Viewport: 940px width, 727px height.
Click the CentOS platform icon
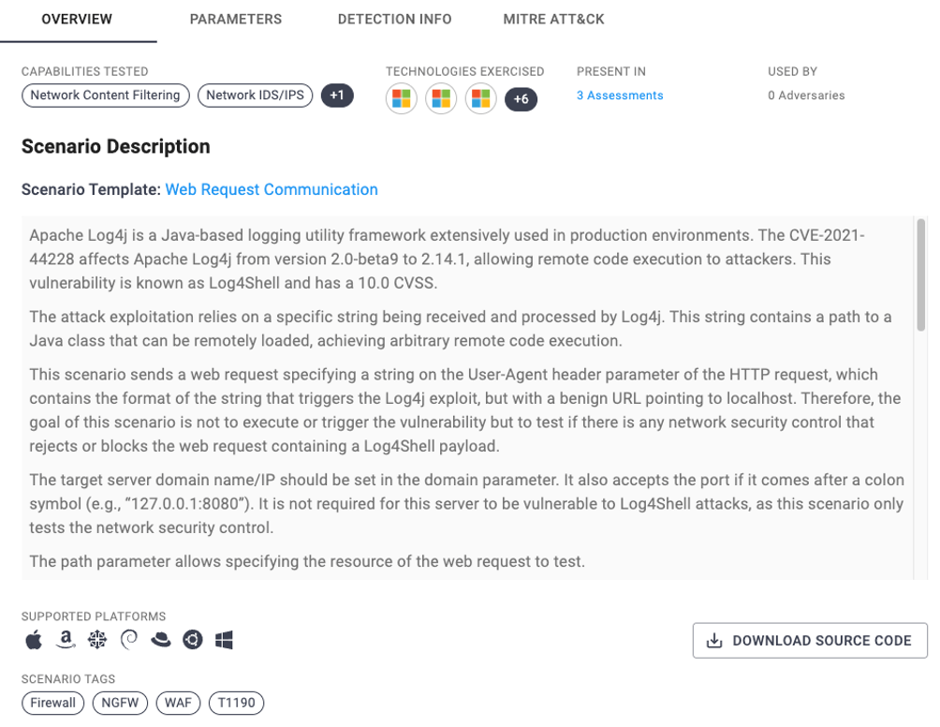coord(97,641)
